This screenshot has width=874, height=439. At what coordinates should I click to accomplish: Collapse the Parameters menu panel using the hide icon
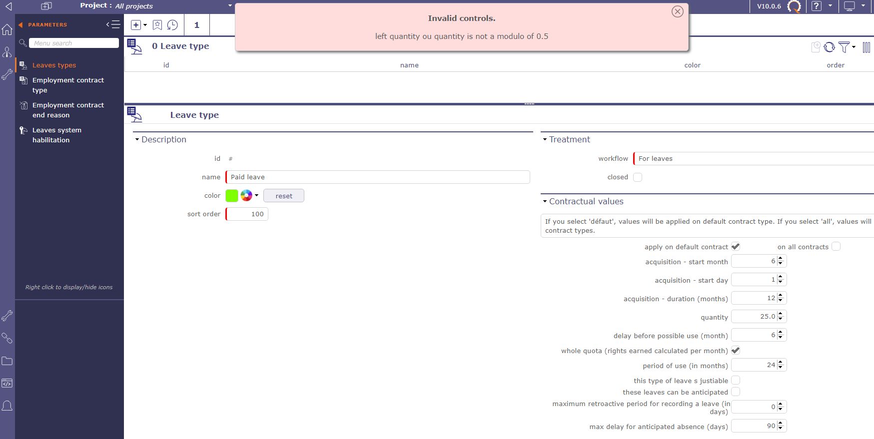[x=113, y=24]
